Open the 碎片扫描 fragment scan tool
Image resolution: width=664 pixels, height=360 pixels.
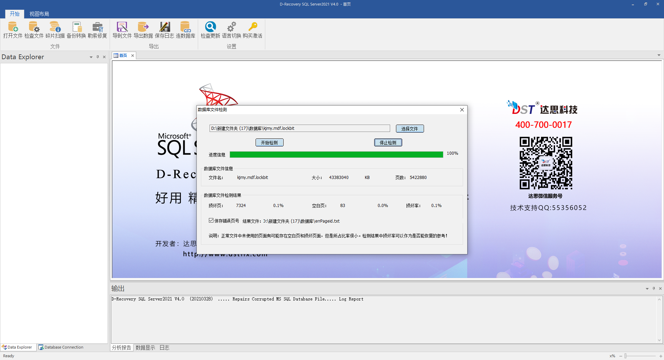[55, 30]
